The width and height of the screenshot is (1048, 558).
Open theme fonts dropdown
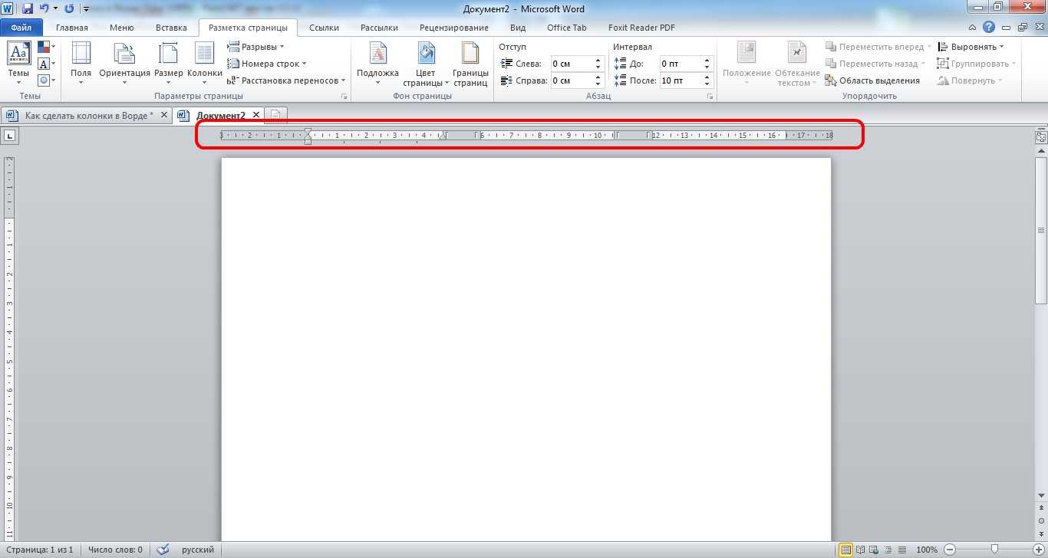click(46, 64)
